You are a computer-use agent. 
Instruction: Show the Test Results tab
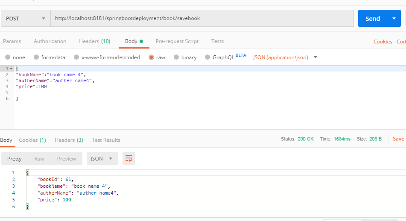pos(106,140)
